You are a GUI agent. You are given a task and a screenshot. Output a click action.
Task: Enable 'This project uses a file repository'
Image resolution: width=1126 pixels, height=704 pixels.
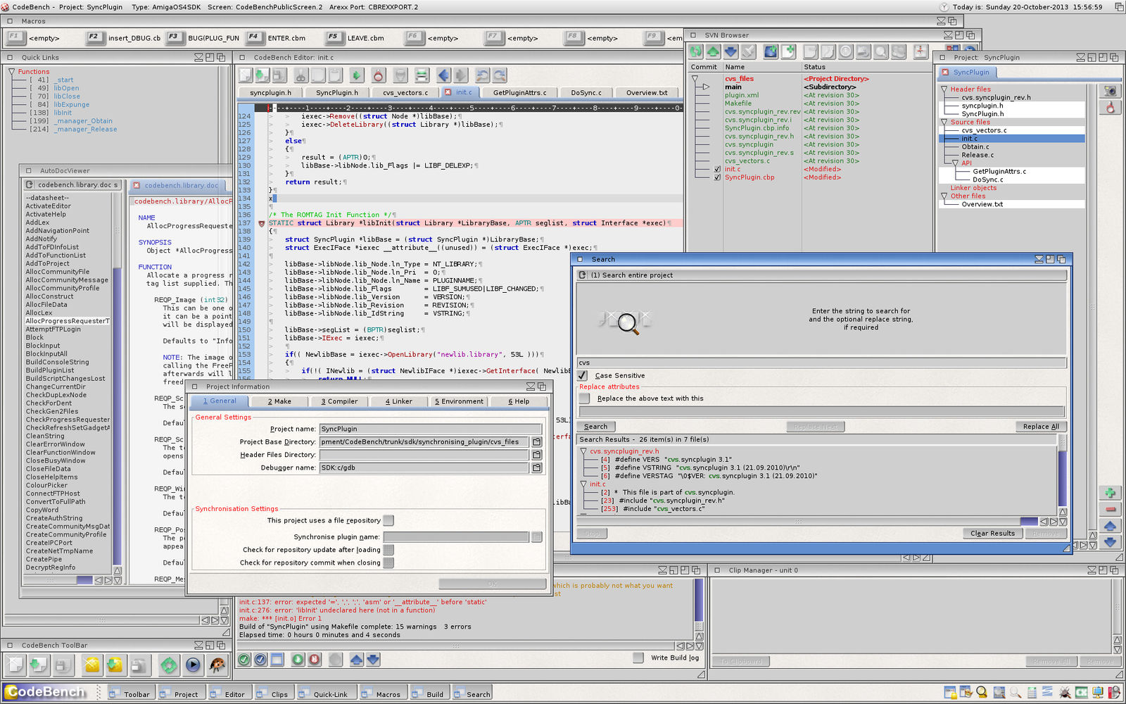[x=388, y=520]
